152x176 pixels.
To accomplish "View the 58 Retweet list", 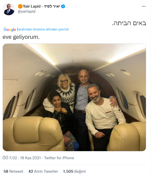I will pos(13,171).
